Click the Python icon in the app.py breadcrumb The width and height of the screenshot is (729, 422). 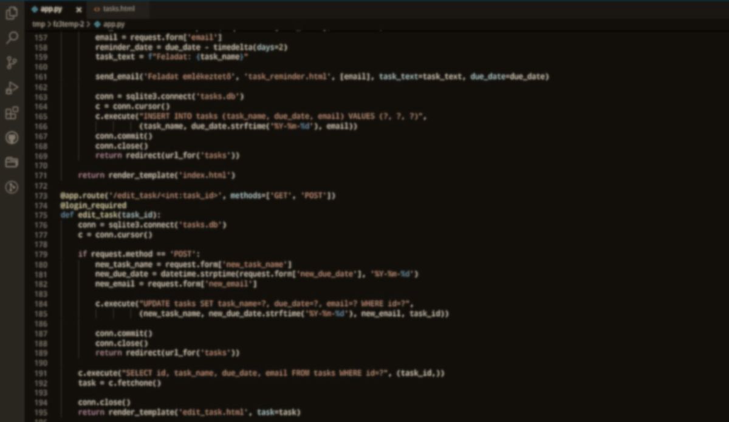tap(97, 24)
